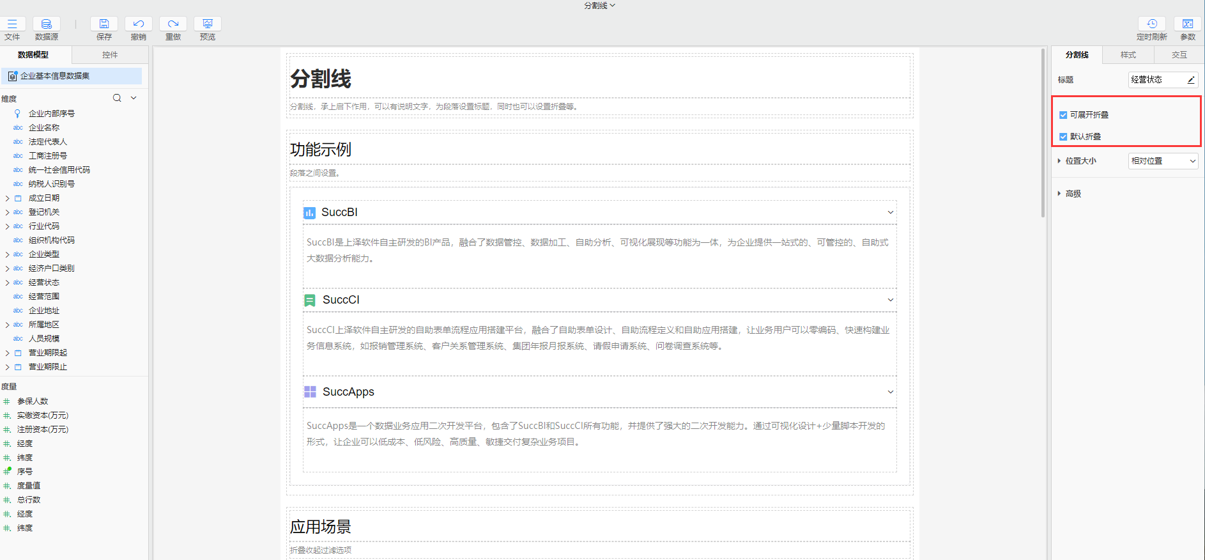
Task: Open the File (文件) hamburger menu
Action: point(12,24)
